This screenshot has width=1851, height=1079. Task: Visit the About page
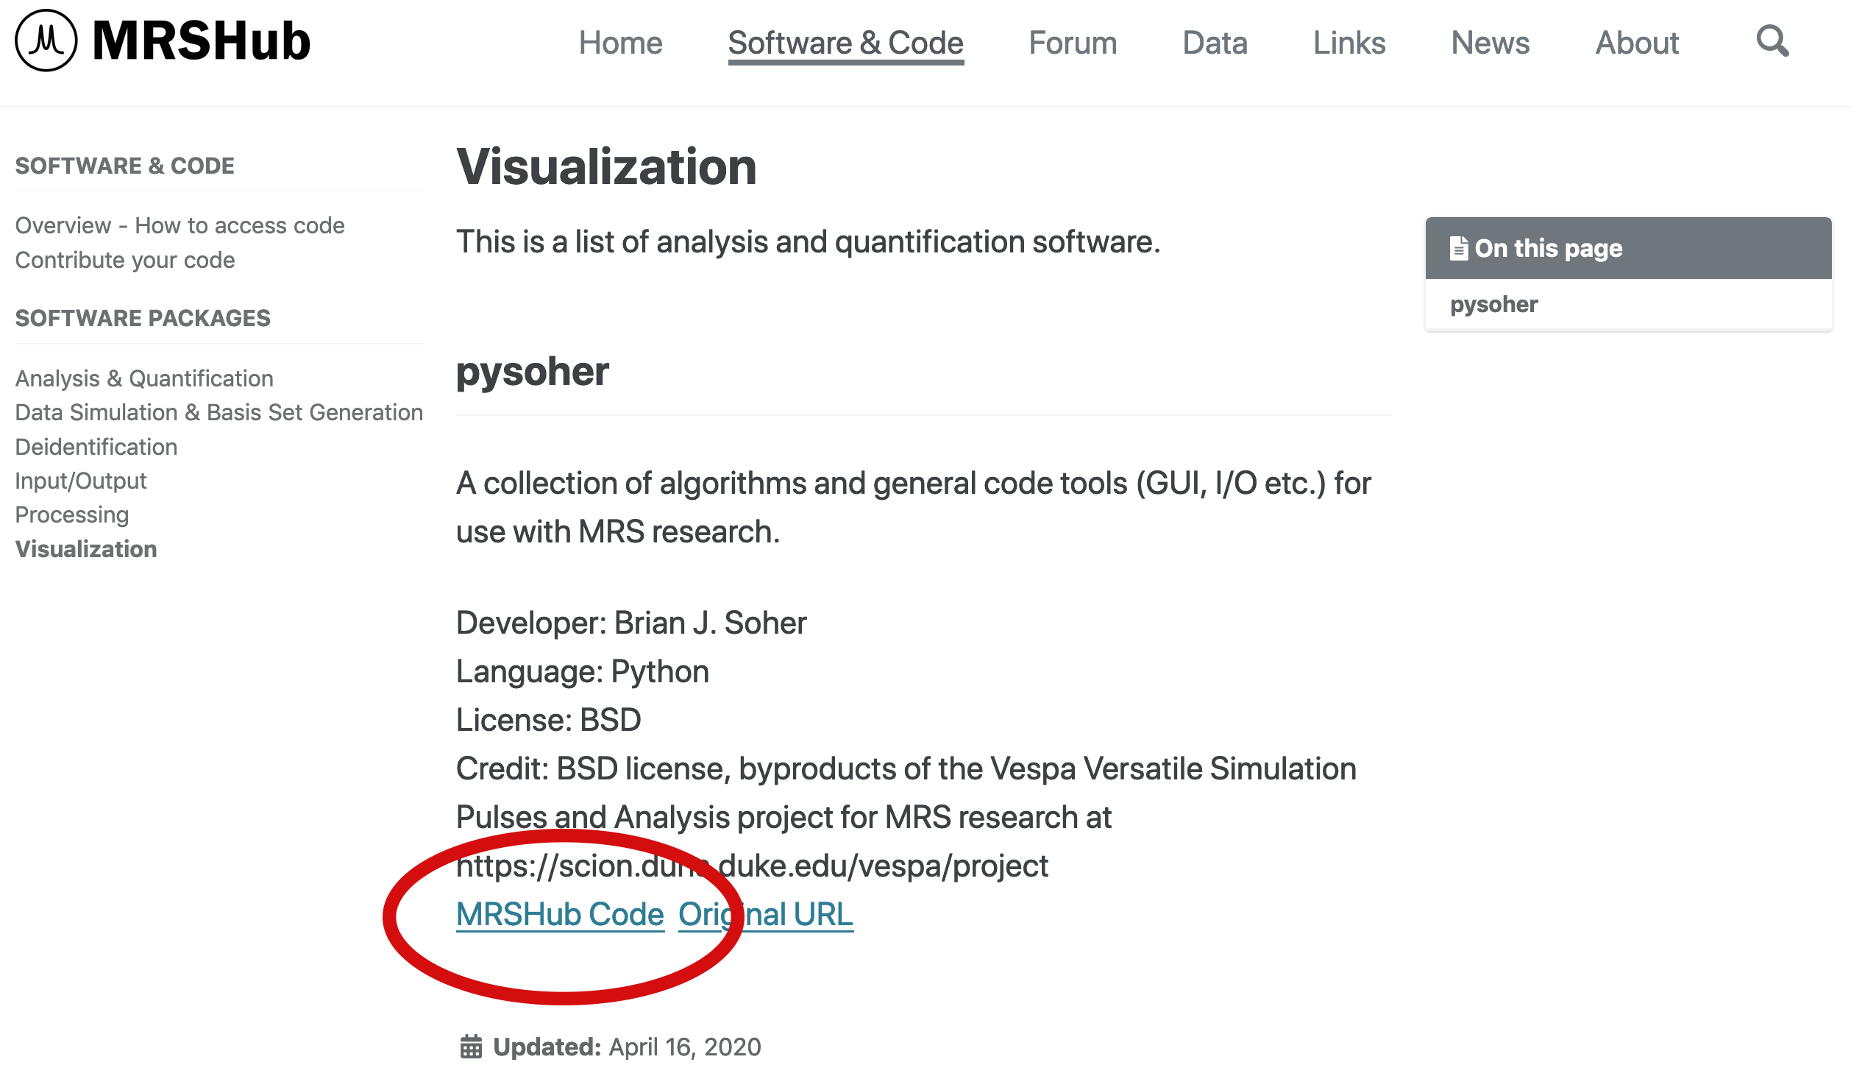1636,43
